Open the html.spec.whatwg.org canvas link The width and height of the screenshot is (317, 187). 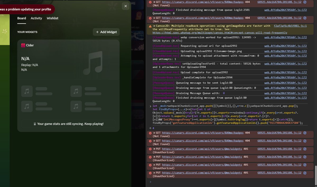(x=220, y=33)
